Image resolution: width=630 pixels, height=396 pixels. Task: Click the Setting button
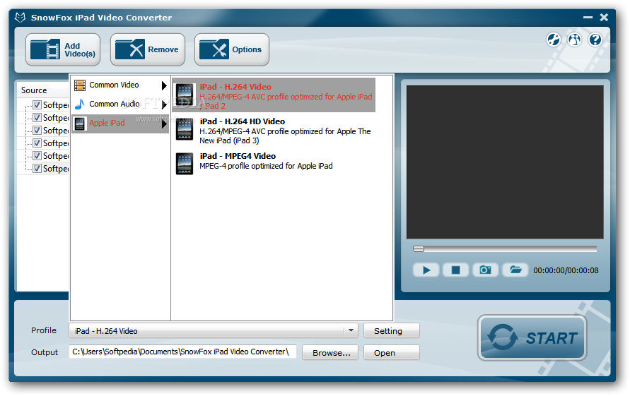391,330
